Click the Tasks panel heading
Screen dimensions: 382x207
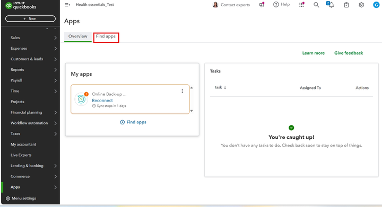tap(215, 71)
